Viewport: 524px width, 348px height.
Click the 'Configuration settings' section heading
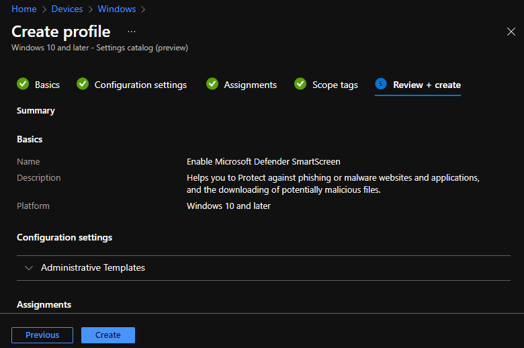(x=64, y=237)
